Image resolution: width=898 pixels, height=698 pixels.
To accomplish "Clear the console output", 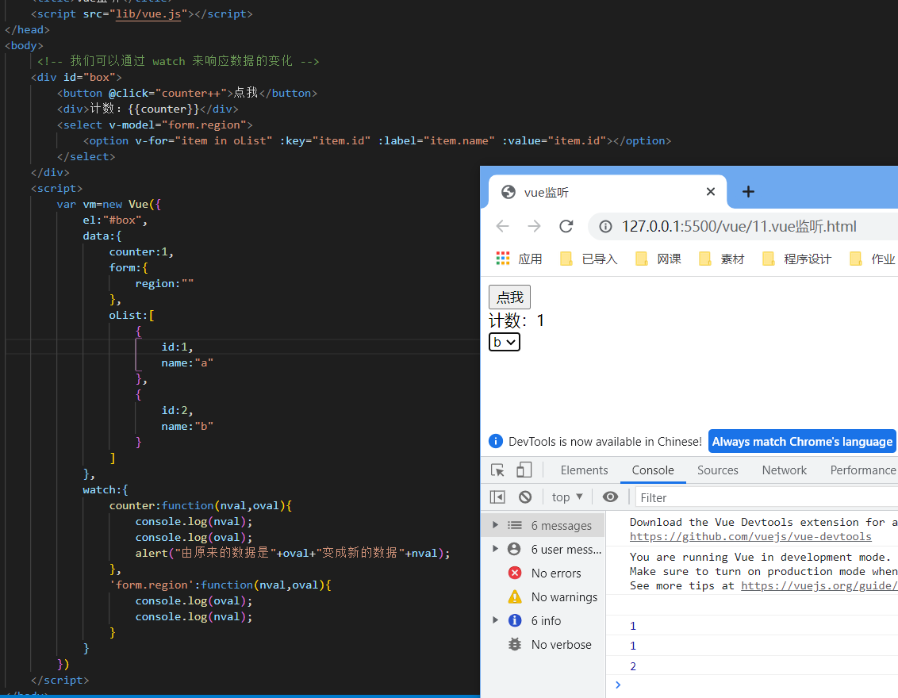I will pos(525,497).
